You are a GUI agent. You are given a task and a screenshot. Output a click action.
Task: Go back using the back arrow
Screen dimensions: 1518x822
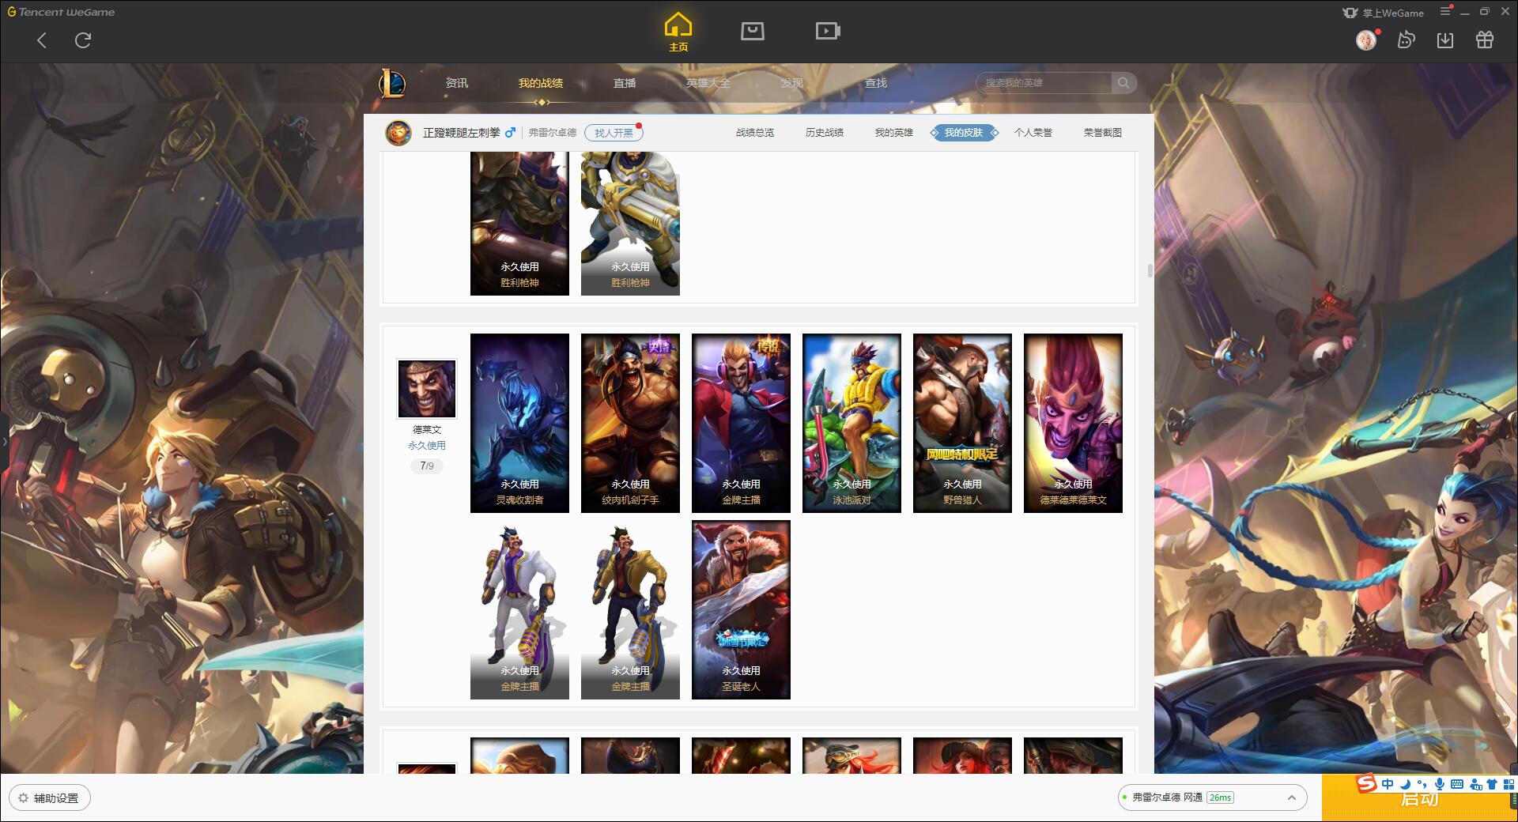point(42,40)
